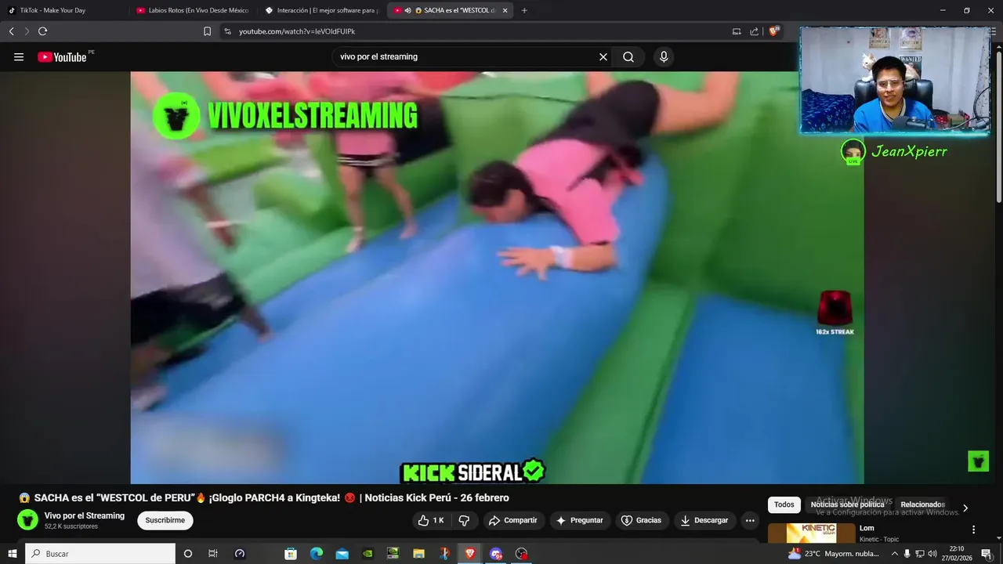Viewport: 1003px width, 564px height.
Task: Switch to the TikTok - Make Your Day tab
Action: pyautogui.click(x=63, y=10)
